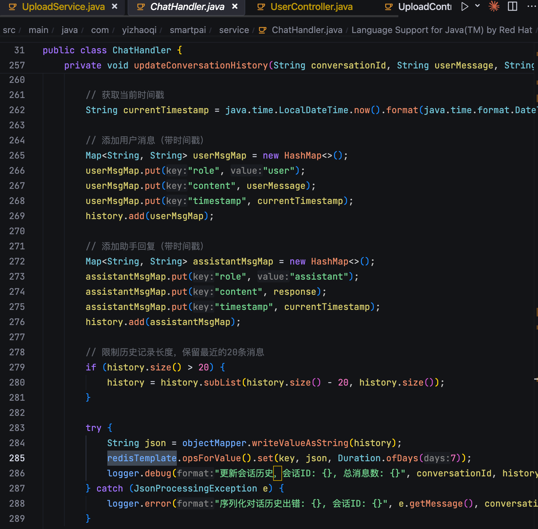Select line number 272 in the gutter
The image size is (538, 529).
(17, 261)
